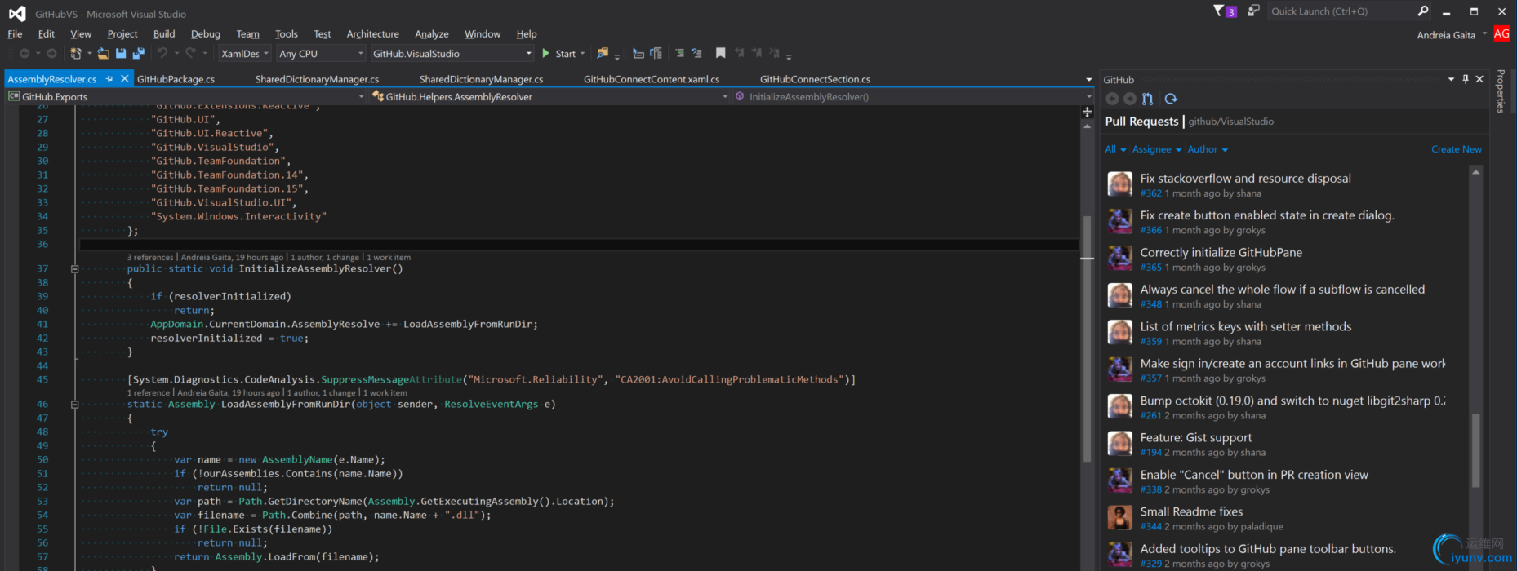
Task: Open the InitializeAssemblyResolver() member dropdown
Action: [x=913, y=96]
